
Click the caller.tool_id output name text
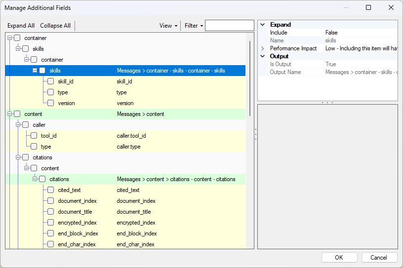(131, 136)
